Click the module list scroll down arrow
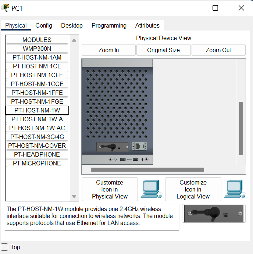The image size is (253, 254). [x=74, y=196]
